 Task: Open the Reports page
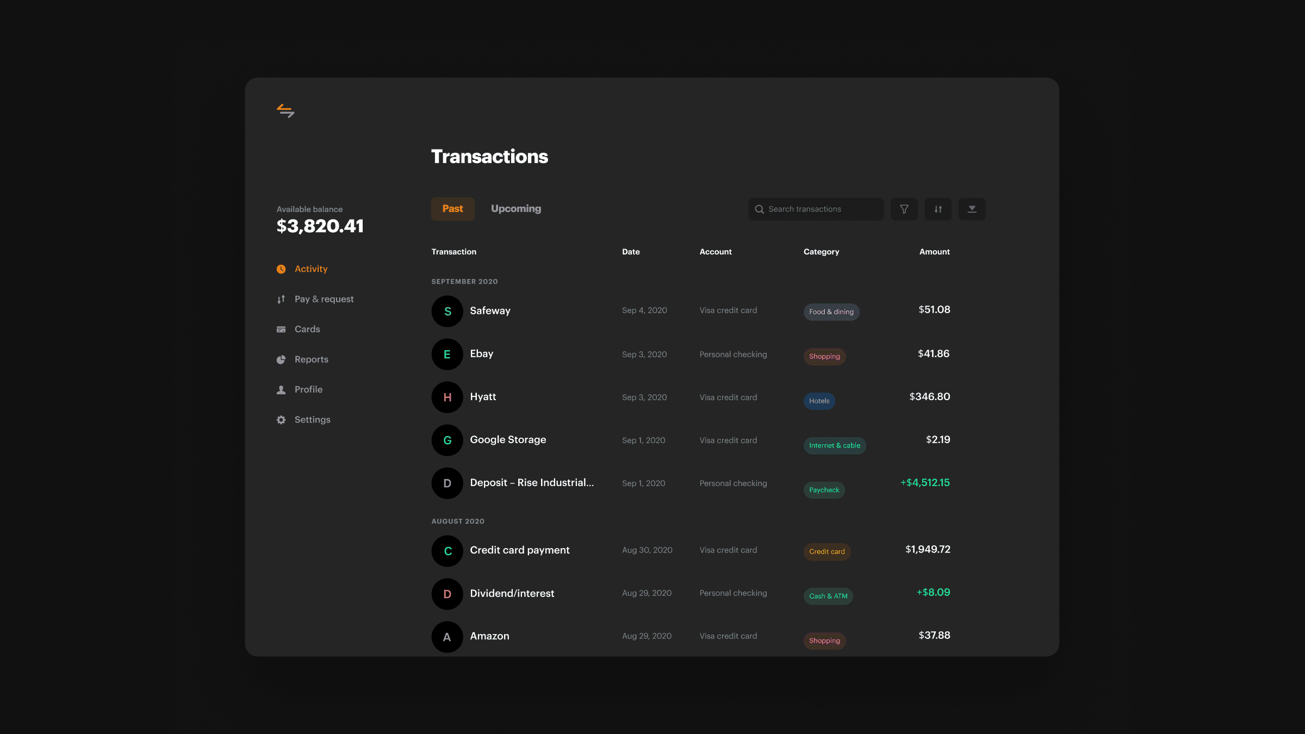coord(311,359)
